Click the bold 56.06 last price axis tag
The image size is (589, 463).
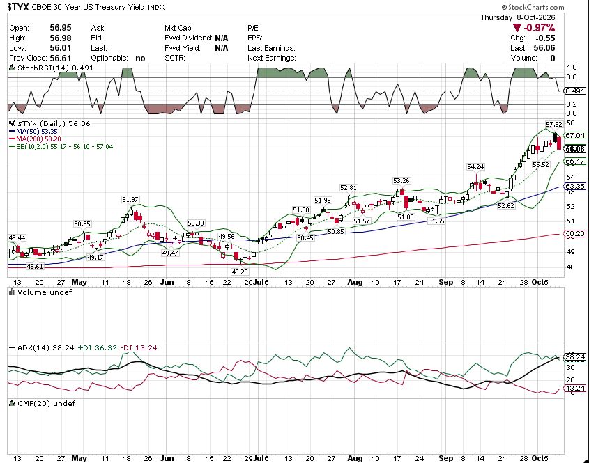point(575,149)
